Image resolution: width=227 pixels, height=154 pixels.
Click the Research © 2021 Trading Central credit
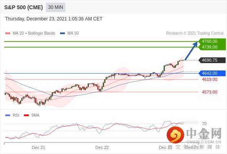pos(195,33)
